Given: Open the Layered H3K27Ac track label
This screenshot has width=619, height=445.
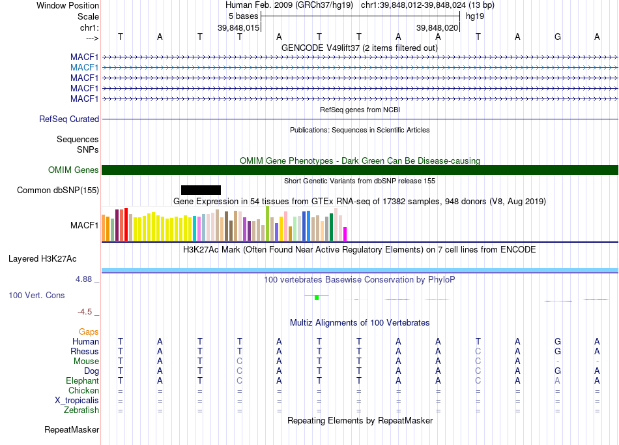Looking at the screenshot, I should pos(42,259).
